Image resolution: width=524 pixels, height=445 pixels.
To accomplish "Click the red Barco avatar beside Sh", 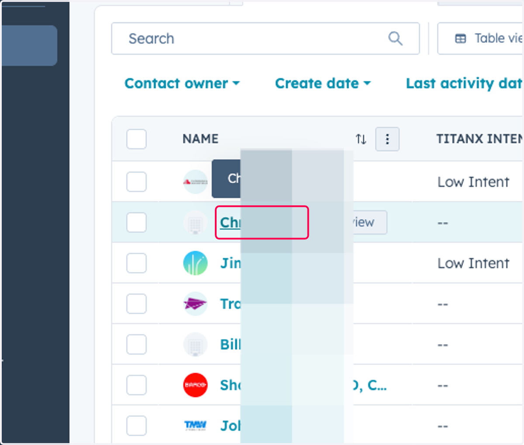I will click(195, 385).
